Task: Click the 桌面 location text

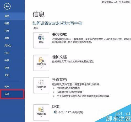Action: (x=36, y=28)
